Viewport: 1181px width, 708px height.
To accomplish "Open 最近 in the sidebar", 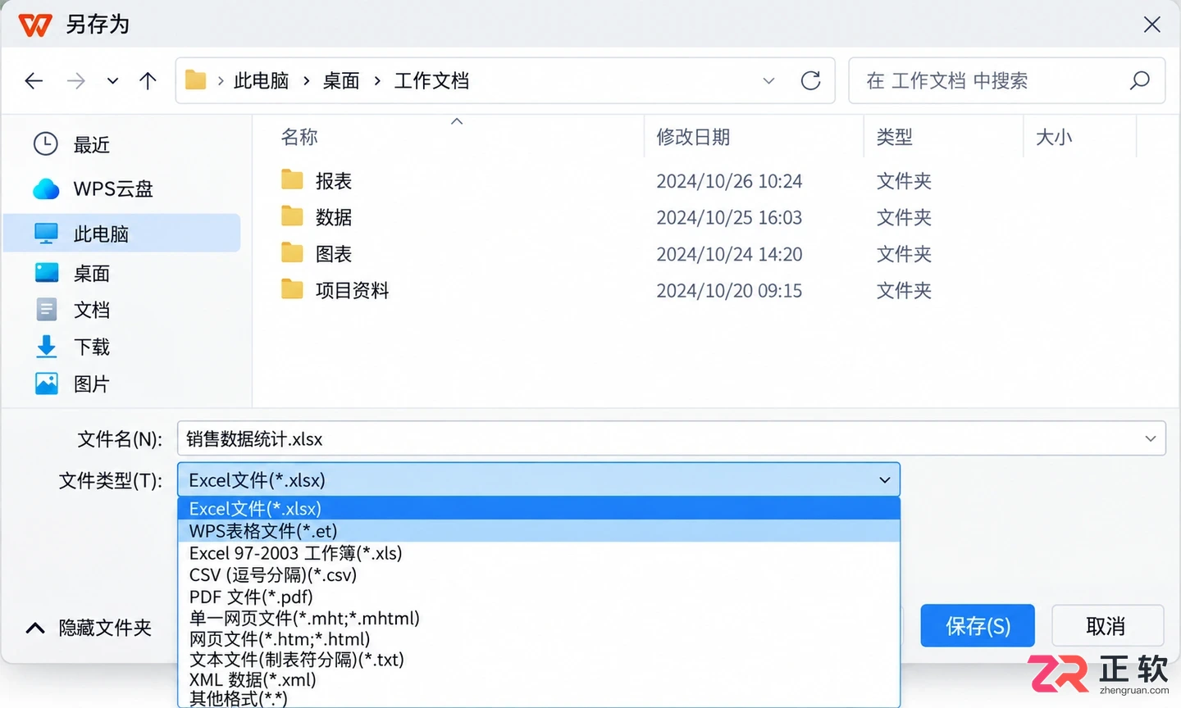I will 122,144.
